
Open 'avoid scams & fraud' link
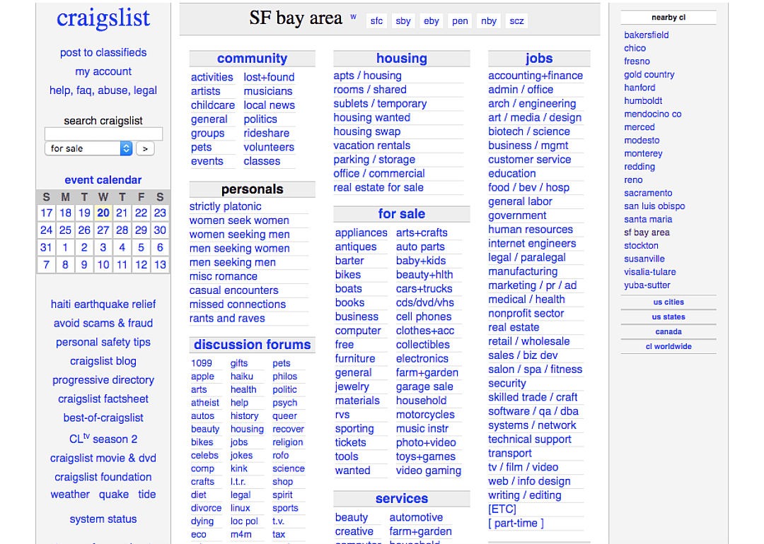click(x=103, y=324)
